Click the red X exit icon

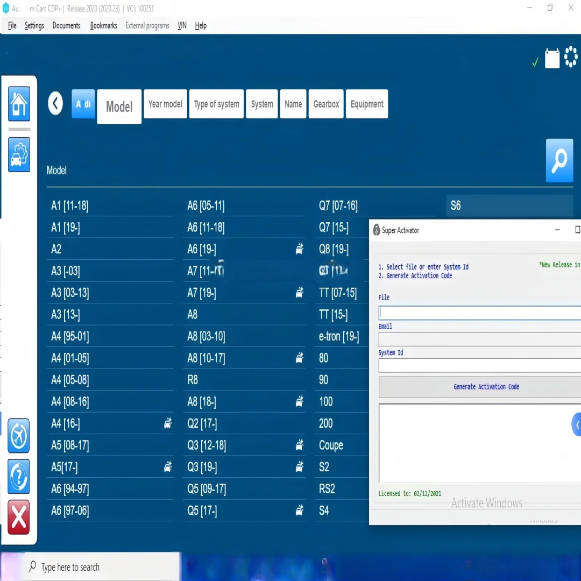pyautogui.click(x=19, y=517)
